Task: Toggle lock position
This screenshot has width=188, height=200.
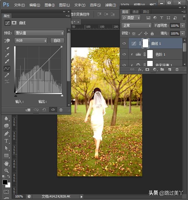Action: point(146,33)
